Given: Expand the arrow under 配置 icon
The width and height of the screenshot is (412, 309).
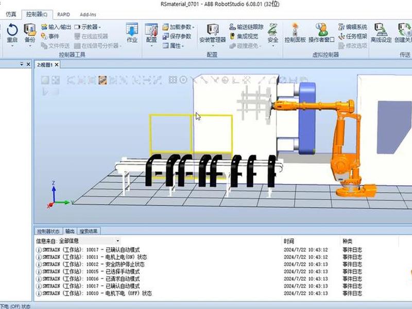Looking at the screenshot, I should (x=151, y=46).
